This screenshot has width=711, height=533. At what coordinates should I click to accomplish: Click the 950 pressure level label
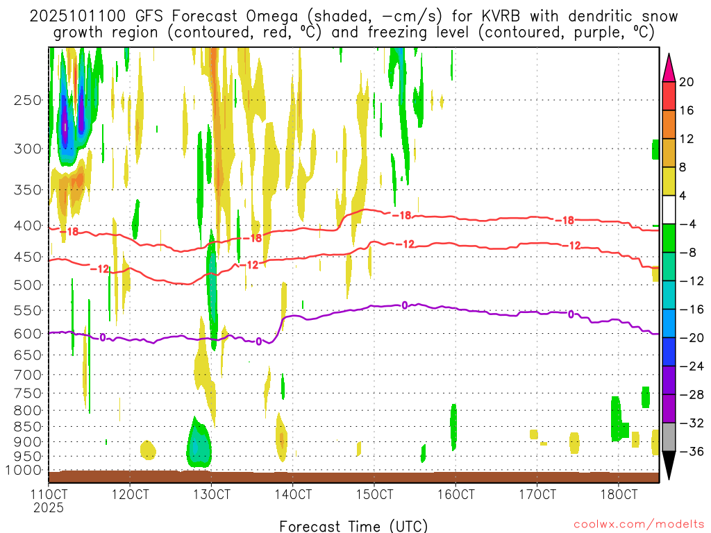(x=28, y=457)
